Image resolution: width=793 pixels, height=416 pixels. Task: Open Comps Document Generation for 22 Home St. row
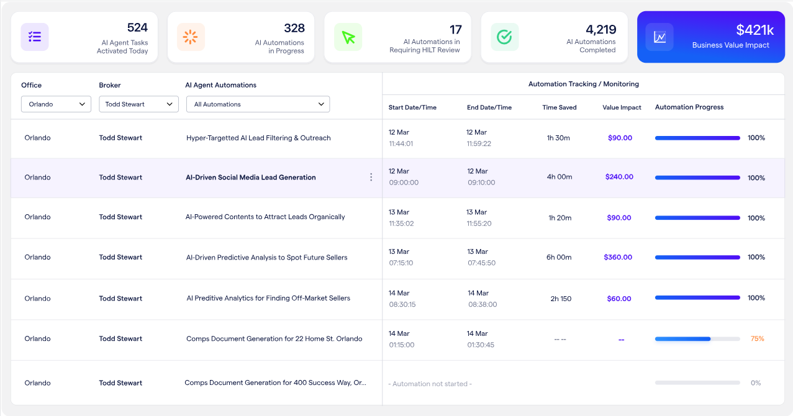point(274,339)
